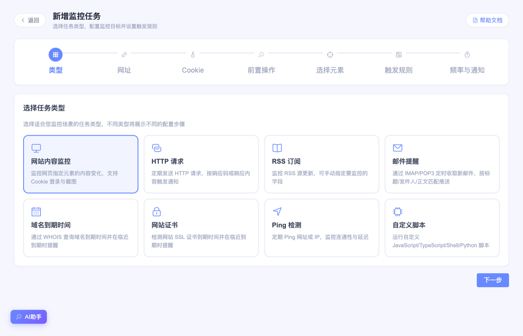Open the 选择元素 step label
The image size is (523, 336).
(x=330, y=70)
